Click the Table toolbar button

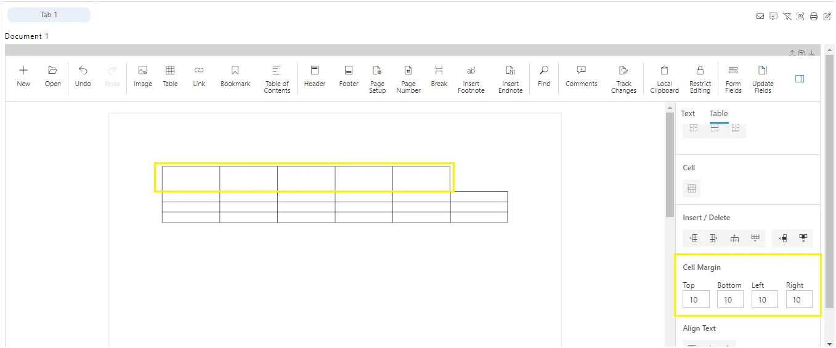(x=170, y=77)
